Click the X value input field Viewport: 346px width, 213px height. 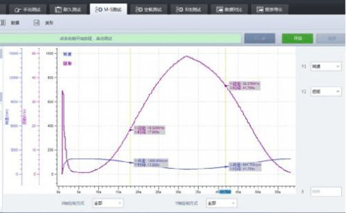326,192
